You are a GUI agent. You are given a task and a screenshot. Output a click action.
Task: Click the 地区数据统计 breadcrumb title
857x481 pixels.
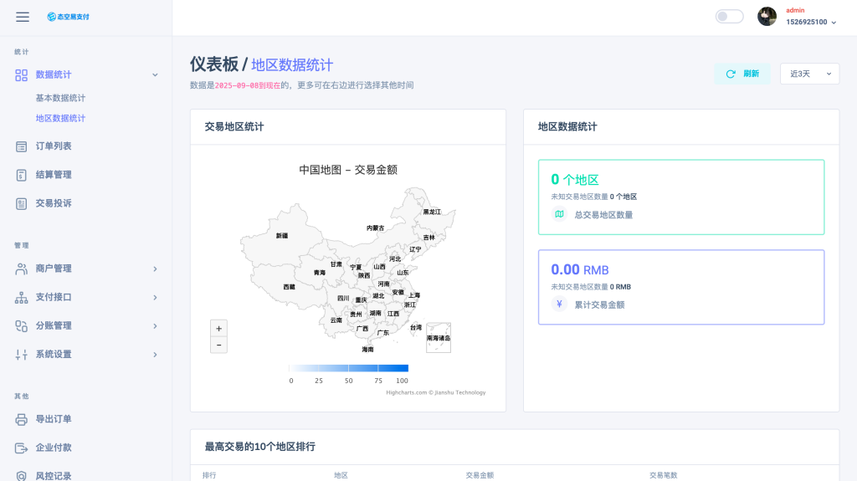(x=292, y=65)
